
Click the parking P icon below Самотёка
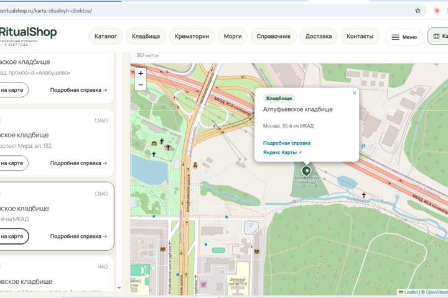[x=251, y=225]
